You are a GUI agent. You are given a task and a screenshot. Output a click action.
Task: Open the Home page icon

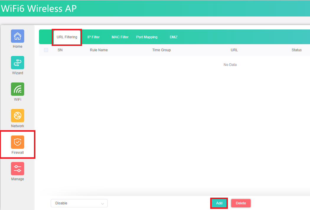pyautogui.click(x=17, y=36)
